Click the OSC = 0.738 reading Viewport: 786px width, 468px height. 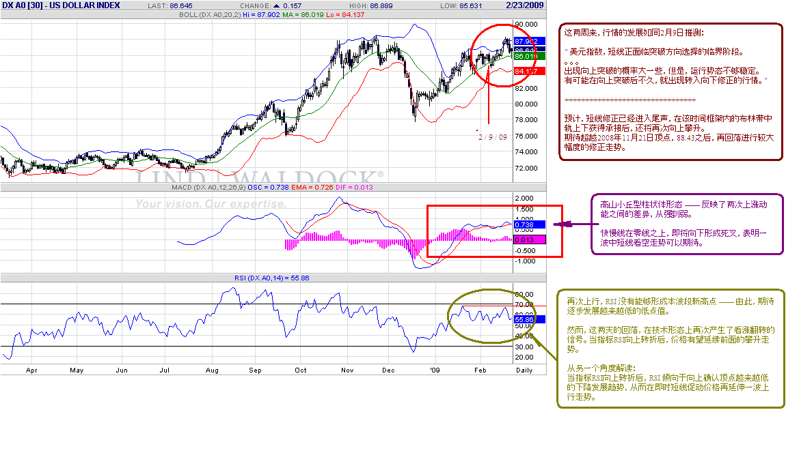[x=268, y=187]
